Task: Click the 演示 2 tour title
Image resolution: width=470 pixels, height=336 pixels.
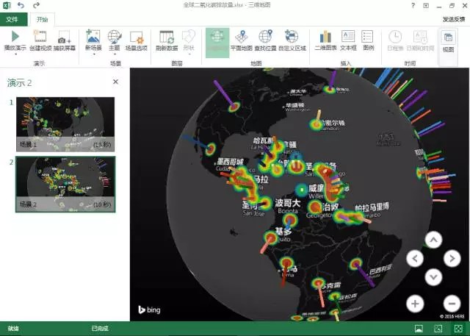Action: click(20, 83)
